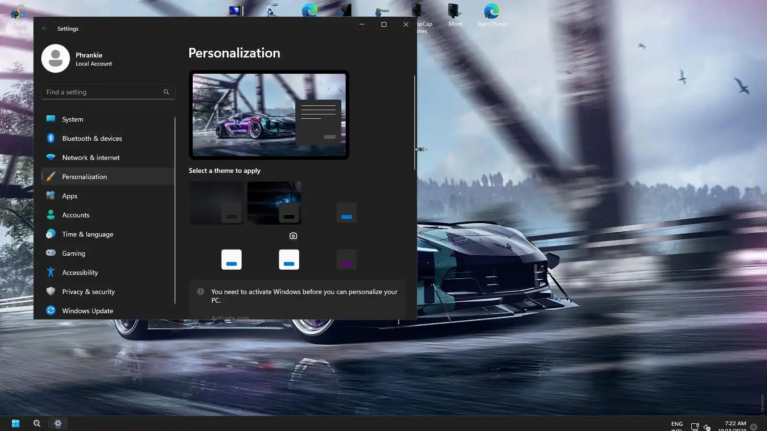Screen dimensions: 767x431
Task: Click the Settings gear in the taskbar
Action: (x=58, y=423)
